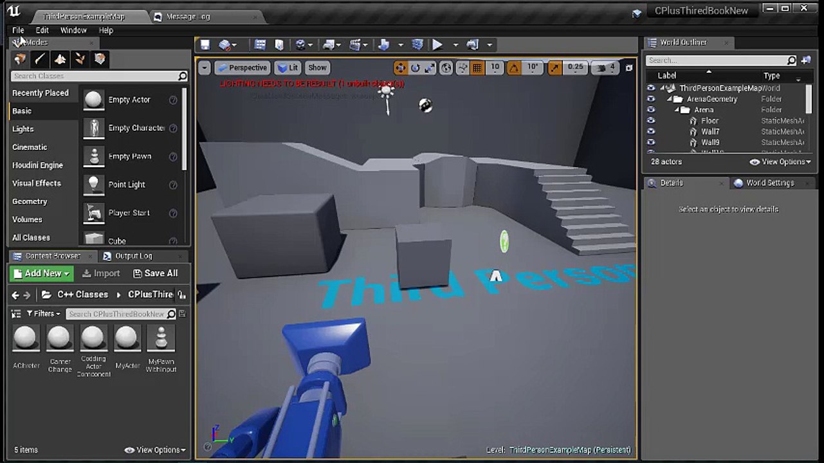Viewport: 824px width, 463px height.
Task: Click the Add New button
Action: pyautogui.click(x=42, y=273)
